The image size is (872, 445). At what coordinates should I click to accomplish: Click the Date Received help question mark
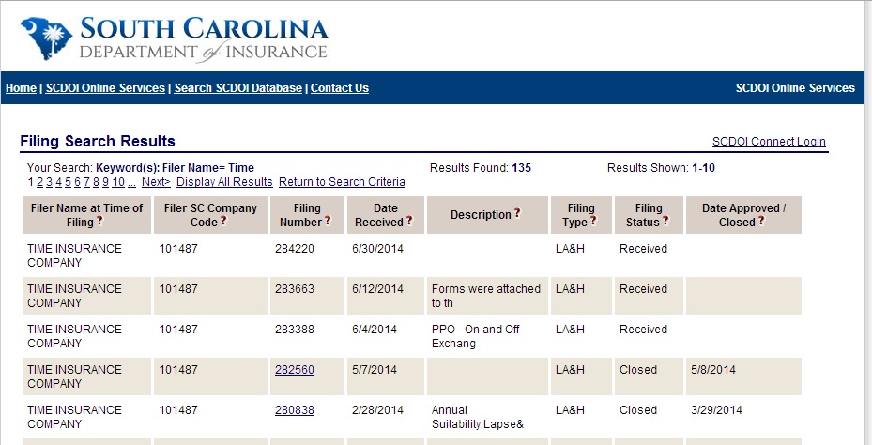click(x=409, y=221)
